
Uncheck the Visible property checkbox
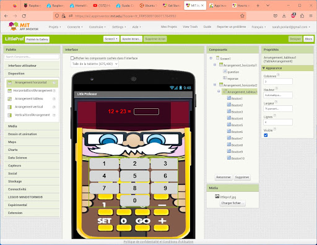pyautogui.click(x=266, y=135)
